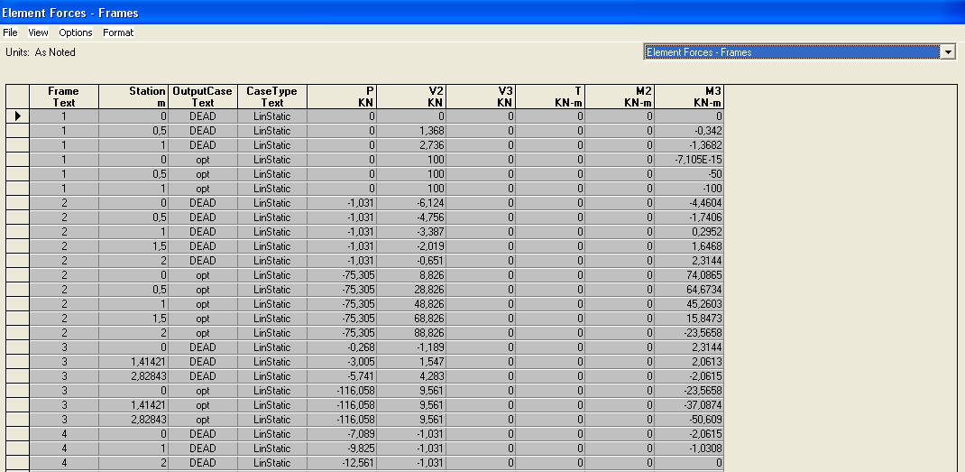This screenshot has width=965, height=472.
Task: Select M3 cell with value 45,2603
Action: (690, 304)
